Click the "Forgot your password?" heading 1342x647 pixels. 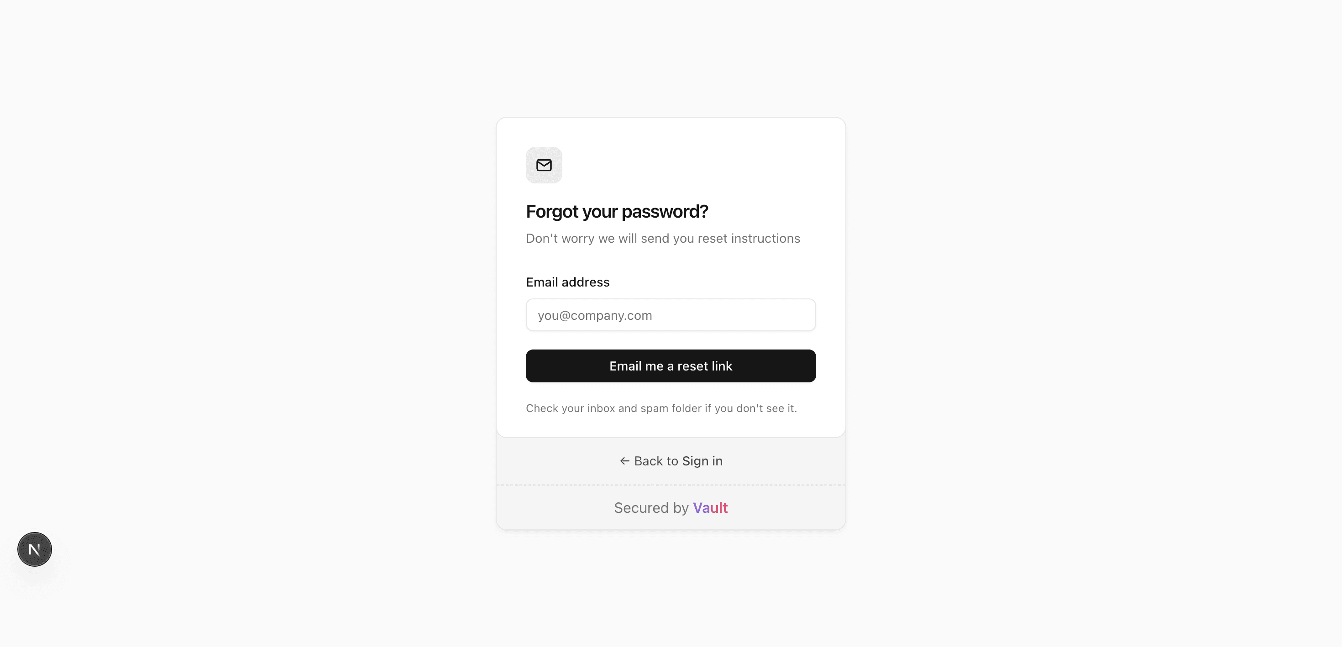617,212
